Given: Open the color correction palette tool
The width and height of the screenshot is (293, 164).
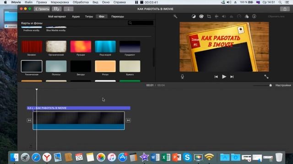Looking at the screenshot, I should click(201, 16).
